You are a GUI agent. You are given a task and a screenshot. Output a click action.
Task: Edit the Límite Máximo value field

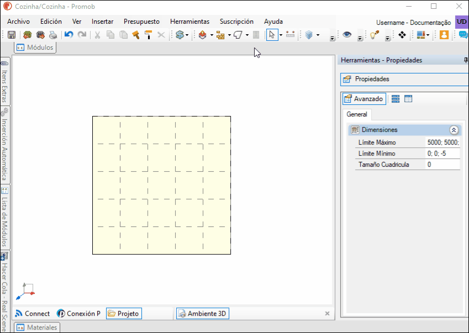442,142
